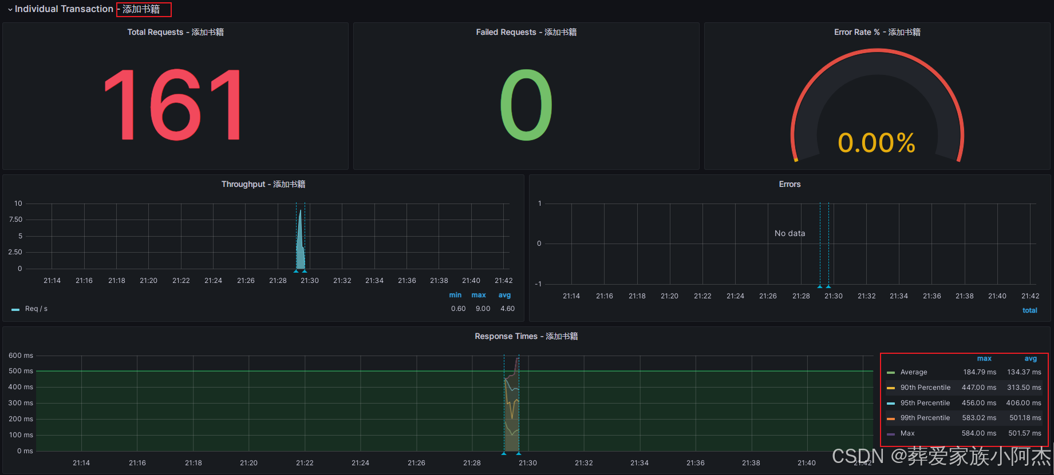Viewport: 1054px width, 475px height.
Task: Click the 21:14 label on Errors axis
Action: [x=571, y=296]
